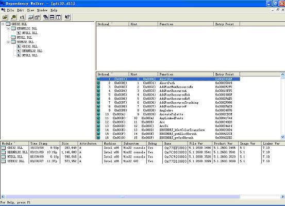Select NTDLL.DLL nested under KERNEL32.DLL branch
This screenshot has height=206, width=285.
click(x=30, y=33)
